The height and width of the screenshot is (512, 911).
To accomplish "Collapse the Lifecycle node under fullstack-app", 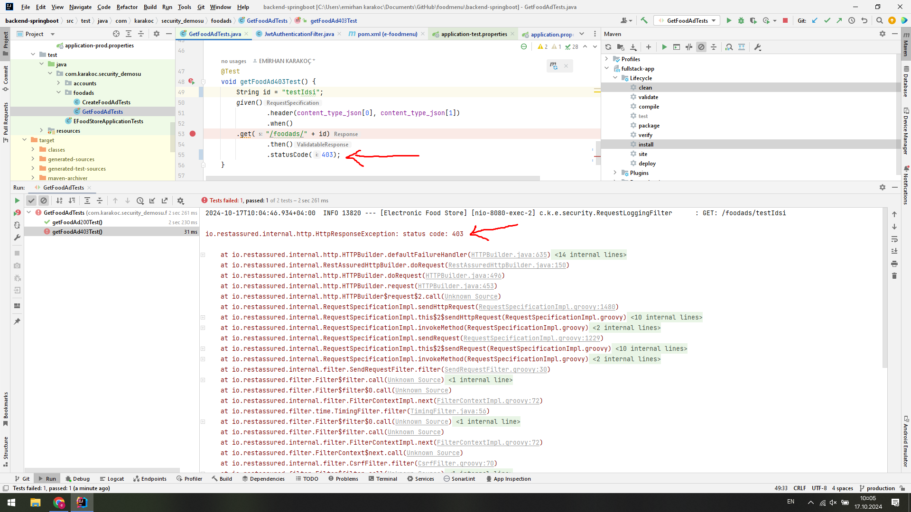I will [615, 78].
